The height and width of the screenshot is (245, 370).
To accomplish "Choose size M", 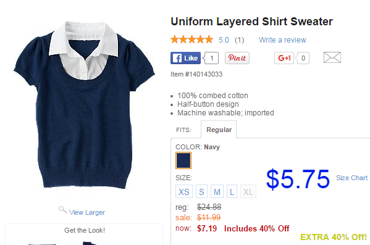I will click(x=217, y=191).
